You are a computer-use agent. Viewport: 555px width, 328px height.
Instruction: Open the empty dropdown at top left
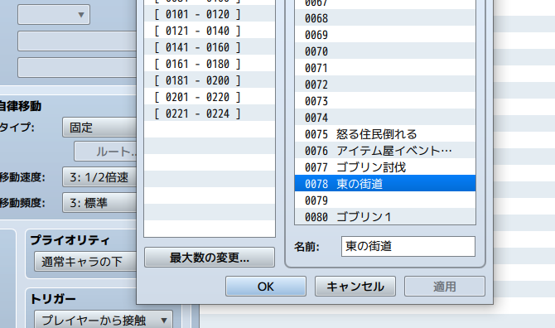click(x=54, y=15)
